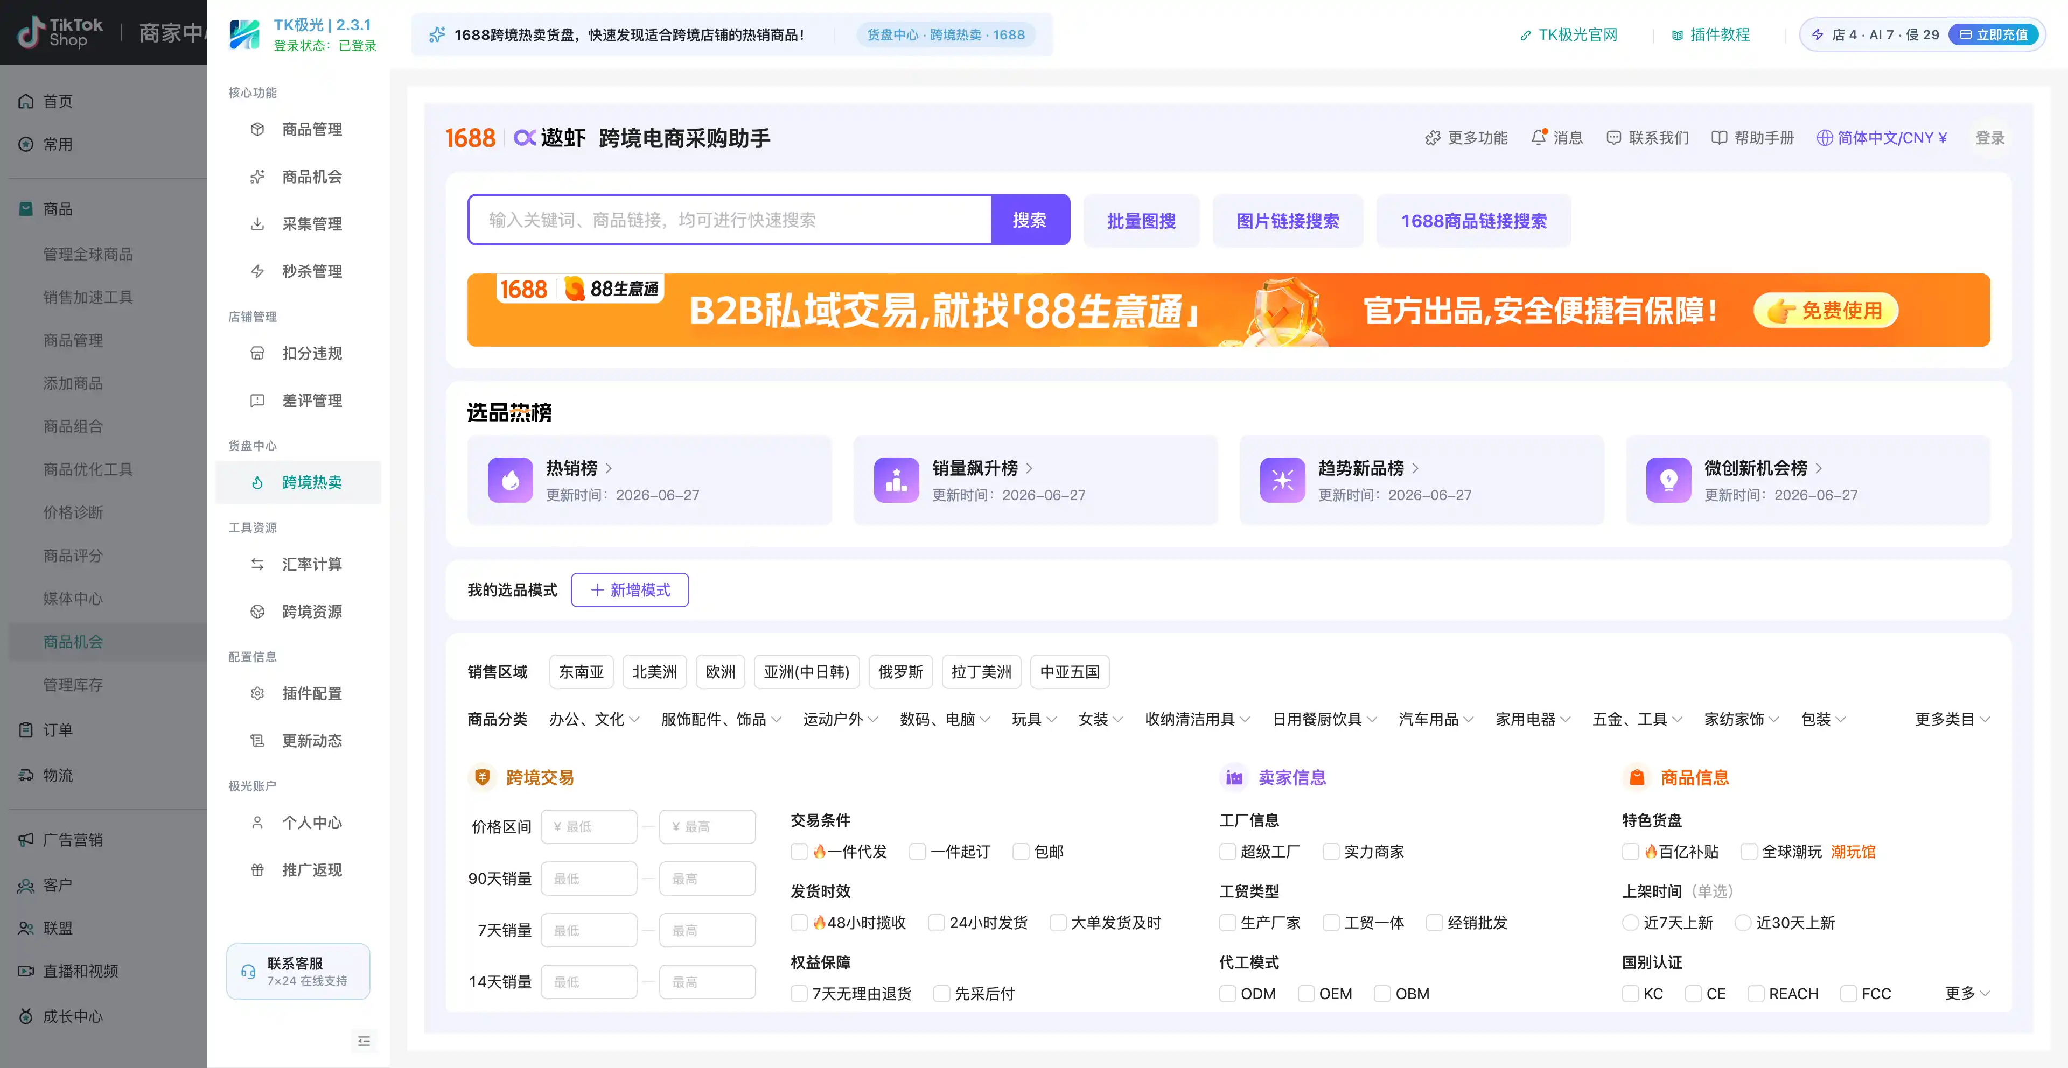This screenshot has width=2068, height=1068.
Task: Click the 价格区间 最低 price input
Action: (x=589, y=826)
